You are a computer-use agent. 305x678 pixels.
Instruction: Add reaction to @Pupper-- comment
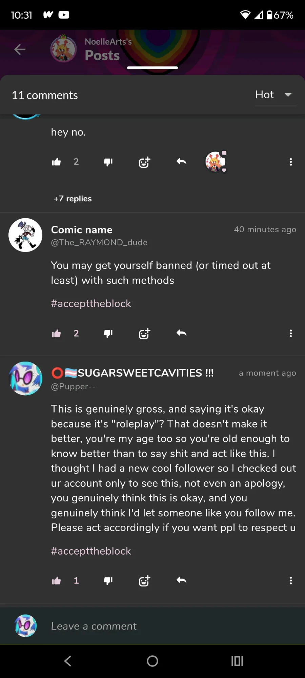point(144,581)
